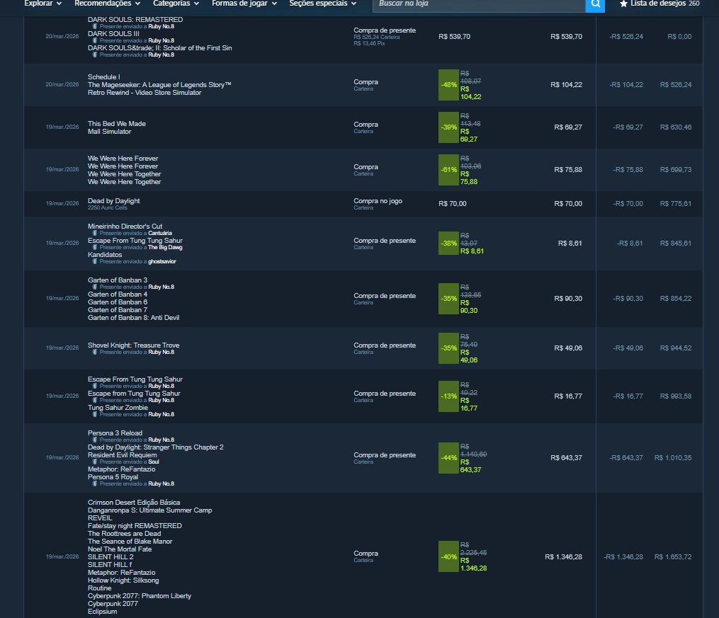Expand the Categorias menu
719x618 pixels.
point(176,4)
